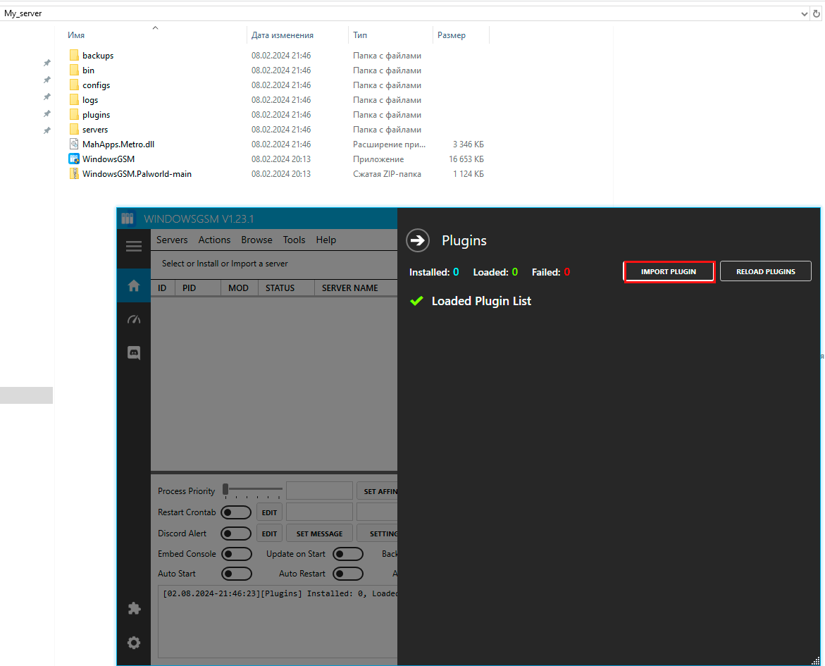Click EDIT next to Restart Crontab
Viewport: 825px width, 666px height.
(x=269, y=512)
